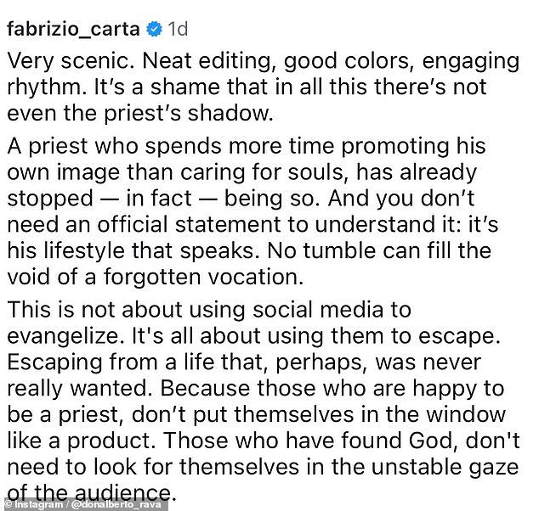Click the phrase "like a product"
The width and height of the screenshot is (539, 511).
click(x=79, y=441)
